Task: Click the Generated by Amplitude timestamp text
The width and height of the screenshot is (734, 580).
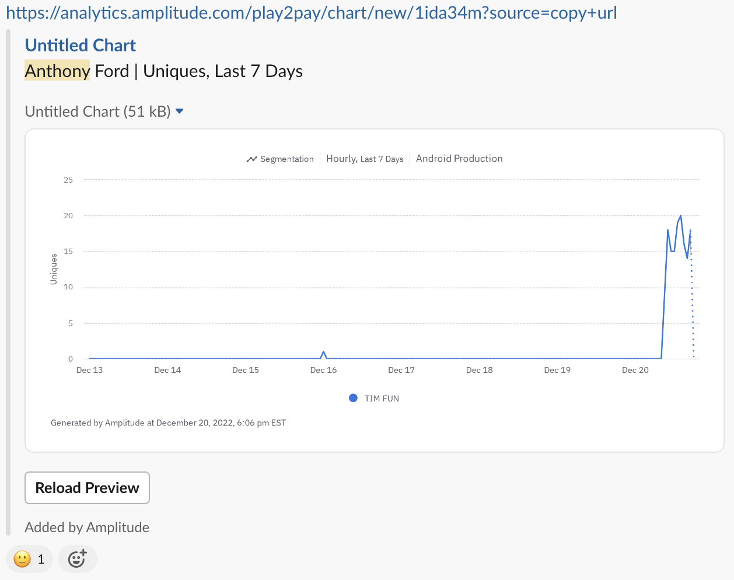Action: click(168, 423)
